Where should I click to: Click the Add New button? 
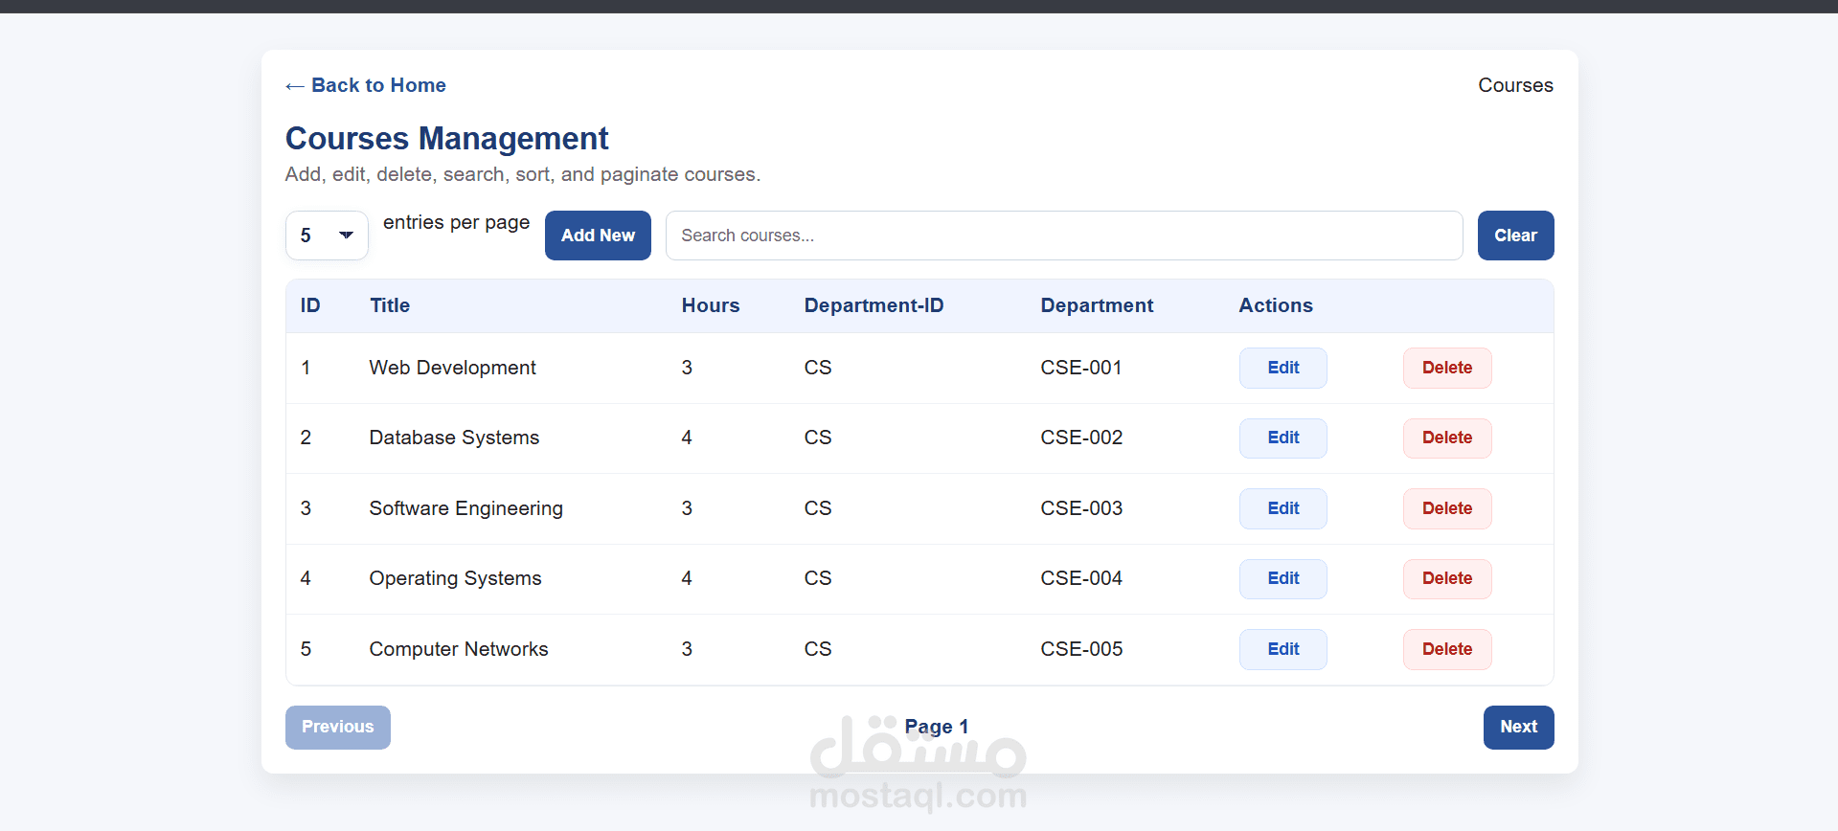pyautogui.click(x=598, y=236)
